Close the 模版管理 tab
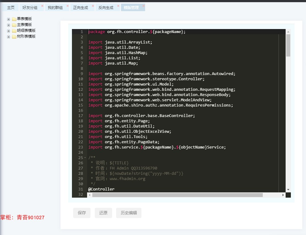 (144, 6)
